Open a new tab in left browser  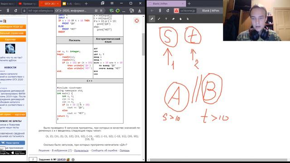pos(86,4)
